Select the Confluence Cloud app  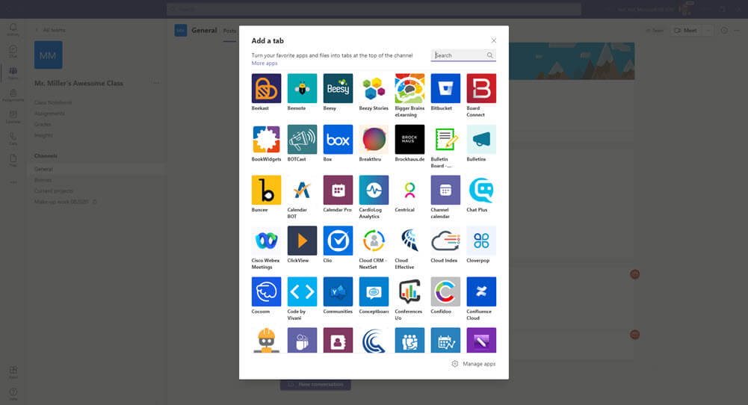(x=481, y=291)
